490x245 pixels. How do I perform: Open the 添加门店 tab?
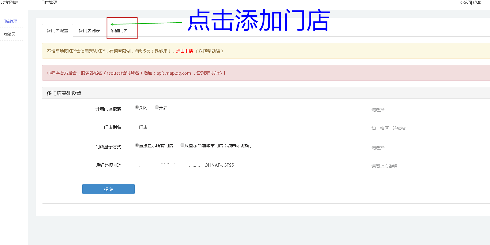point(119,31)
